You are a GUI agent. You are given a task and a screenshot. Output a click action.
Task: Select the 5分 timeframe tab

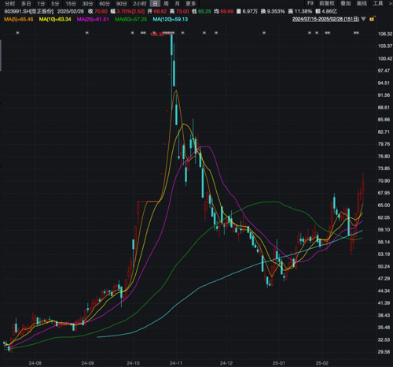55,4
